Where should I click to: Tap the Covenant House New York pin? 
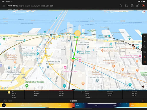pos(48,67)
